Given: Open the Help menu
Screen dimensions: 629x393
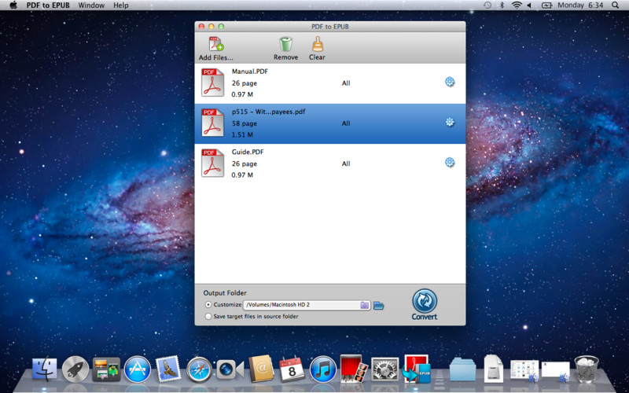Looking at the screenshot, I should [x=121, y=6].
